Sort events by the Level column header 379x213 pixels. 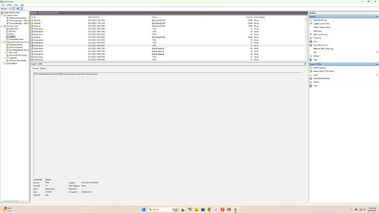pos(59,17)
